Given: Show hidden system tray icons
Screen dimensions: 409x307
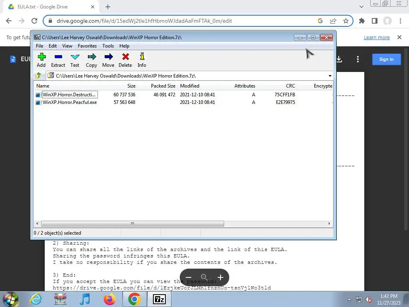Looking at the screenshot, I should 349,299.
